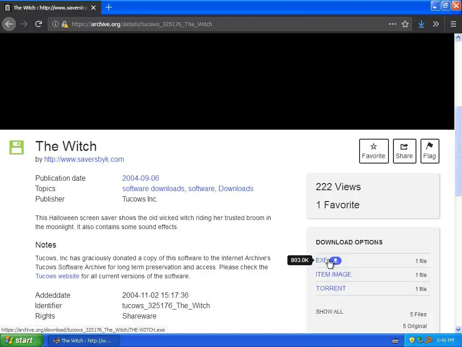Click the blue download icon beside EXE
Screen dimensions: 462x347
tap(336, 261)
